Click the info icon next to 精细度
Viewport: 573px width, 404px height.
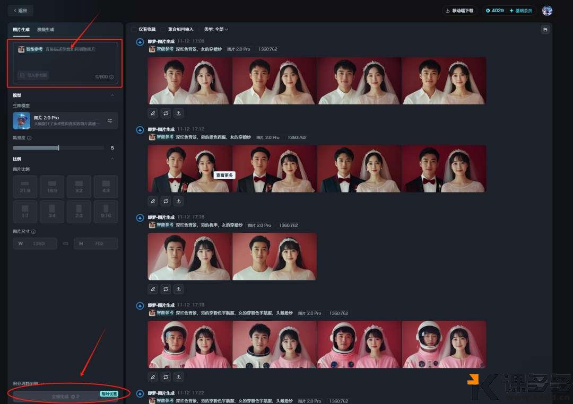[29, 138]
